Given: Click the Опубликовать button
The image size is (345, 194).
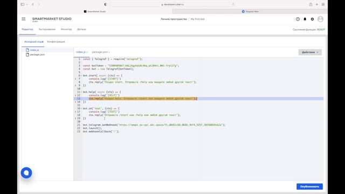Looking at the screenshot, I should (309, 186).
